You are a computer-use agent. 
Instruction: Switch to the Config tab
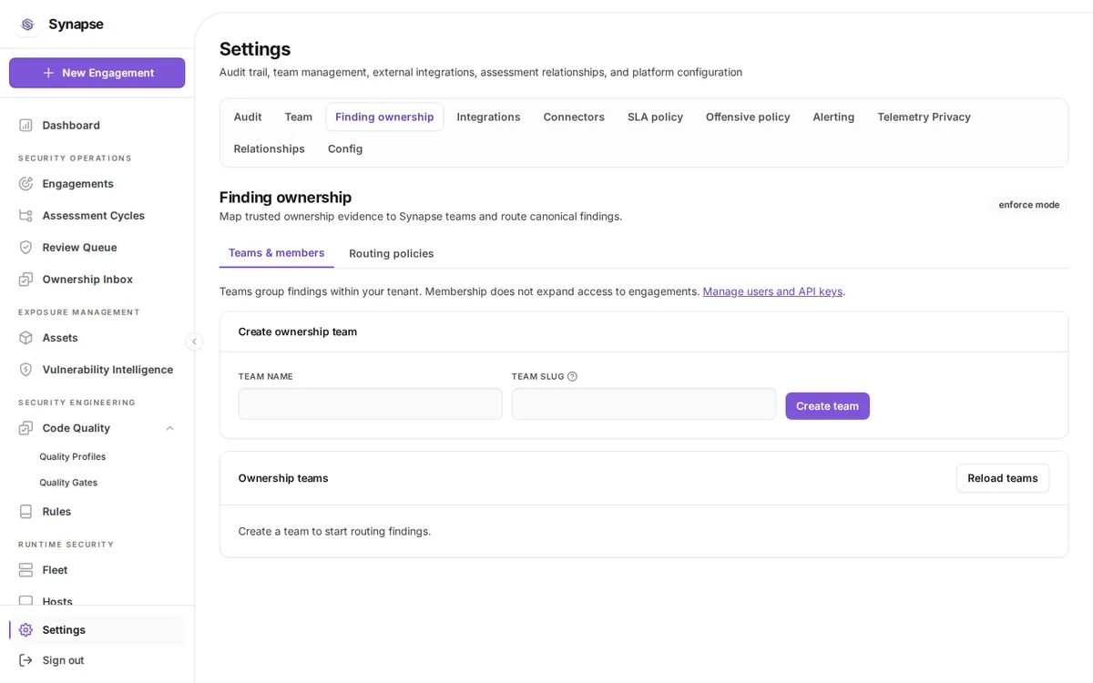[345, 148]
